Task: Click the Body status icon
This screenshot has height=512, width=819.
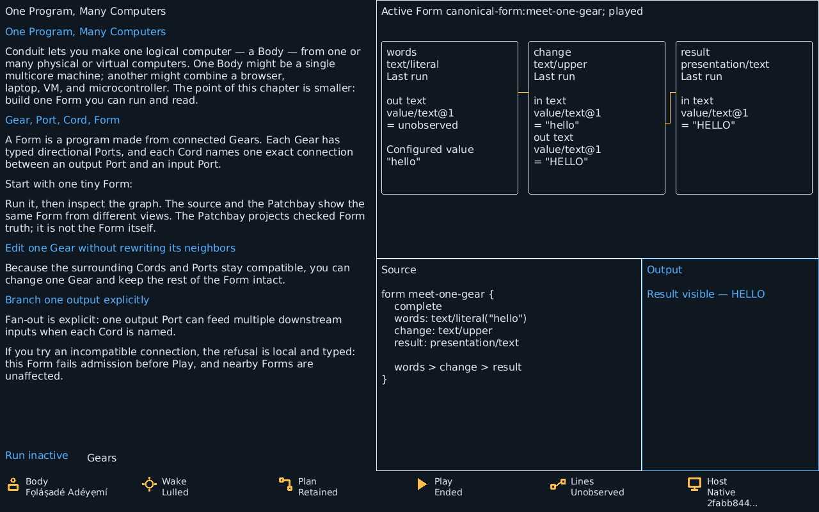Action: click(x=13, y=484)
